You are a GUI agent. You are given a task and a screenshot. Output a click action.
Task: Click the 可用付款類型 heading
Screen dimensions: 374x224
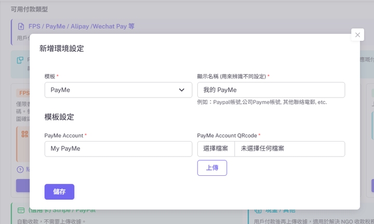(29, 9)
